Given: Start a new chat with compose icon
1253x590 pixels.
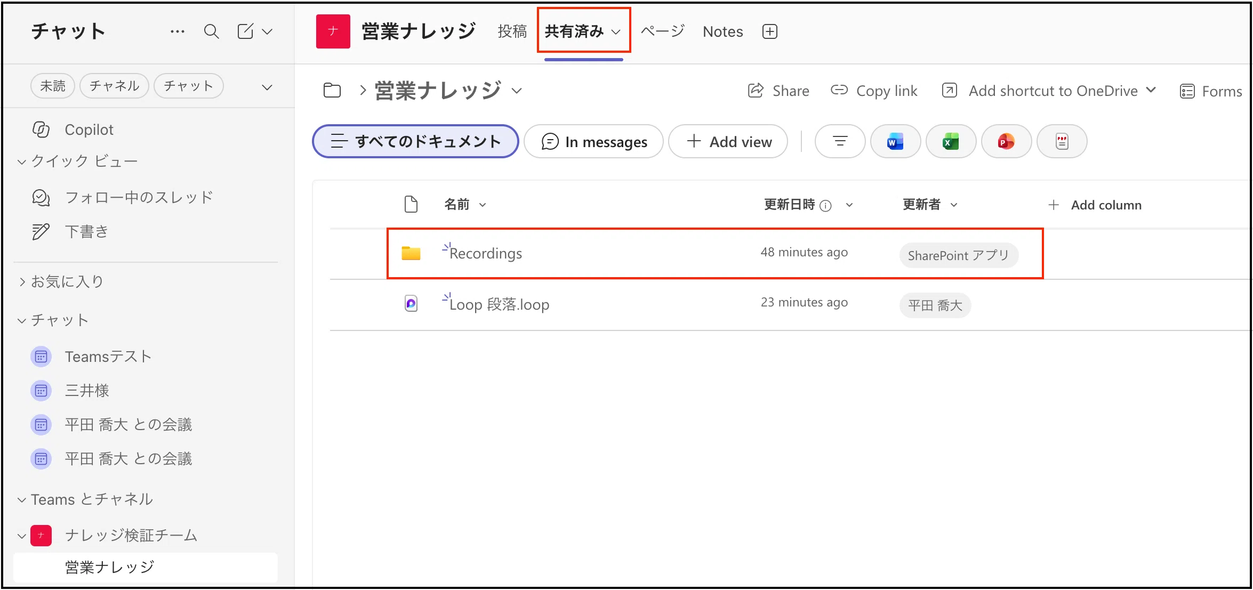Looking at the screenshot, I should pyautogui.click(x=245, y=31).
